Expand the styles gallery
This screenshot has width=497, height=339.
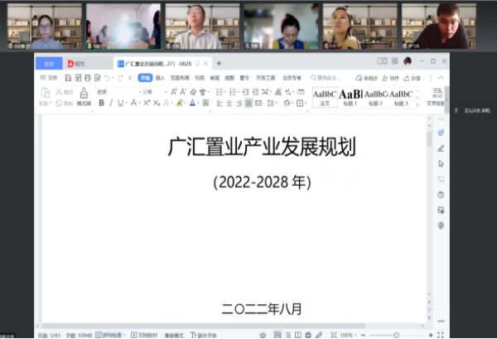tap(417, 104)
